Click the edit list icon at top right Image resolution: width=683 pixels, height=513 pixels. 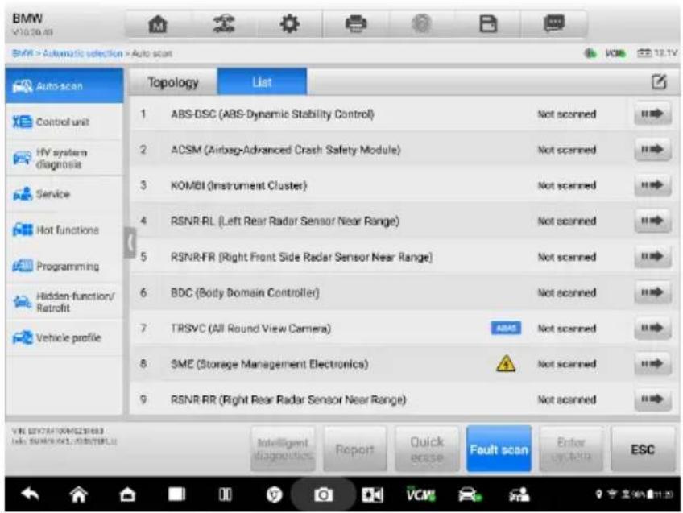click(x=659, y=81)
